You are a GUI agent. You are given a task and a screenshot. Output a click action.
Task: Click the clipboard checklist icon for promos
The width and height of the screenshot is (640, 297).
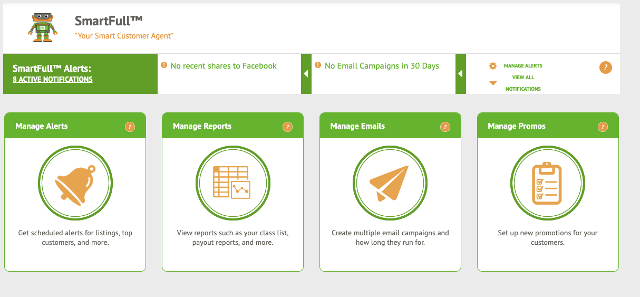pos(548,182)
